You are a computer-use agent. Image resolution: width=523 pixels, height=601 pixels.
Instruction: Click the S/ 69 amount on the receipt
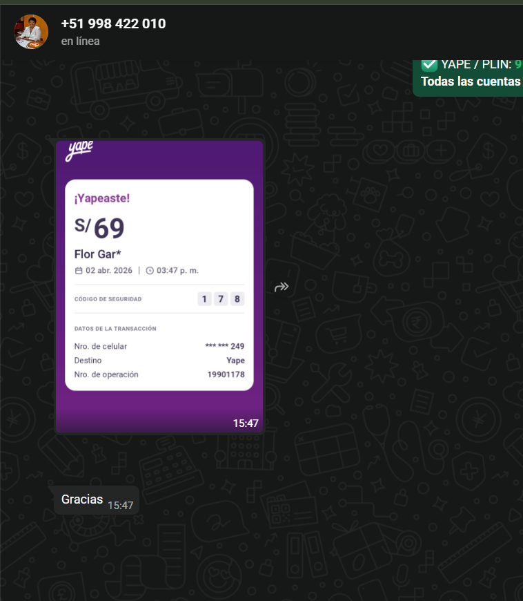[99, 228]
